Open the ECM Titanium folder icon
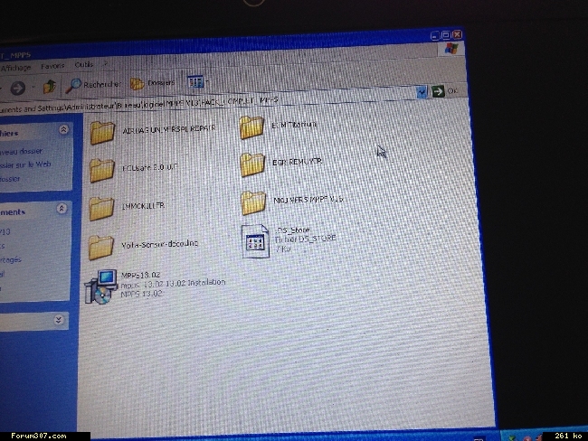 point(251,127)
